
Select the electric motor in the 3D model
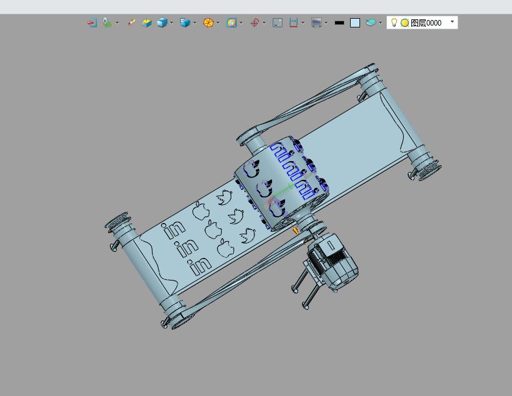click(x=333, y=262)
